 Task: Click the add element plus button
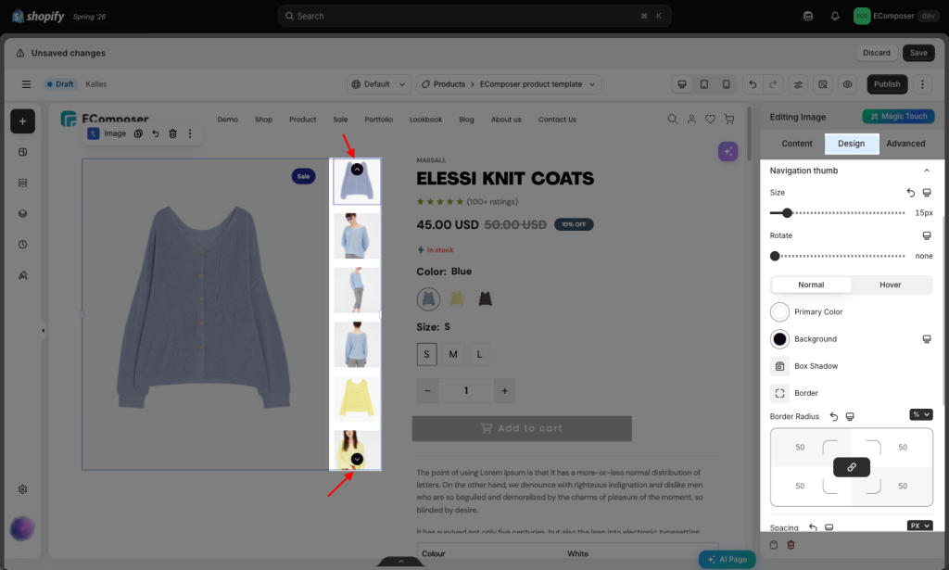[x=22, y=121]
